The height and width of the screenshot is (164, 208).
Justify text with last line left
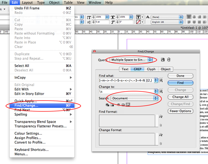189,22
